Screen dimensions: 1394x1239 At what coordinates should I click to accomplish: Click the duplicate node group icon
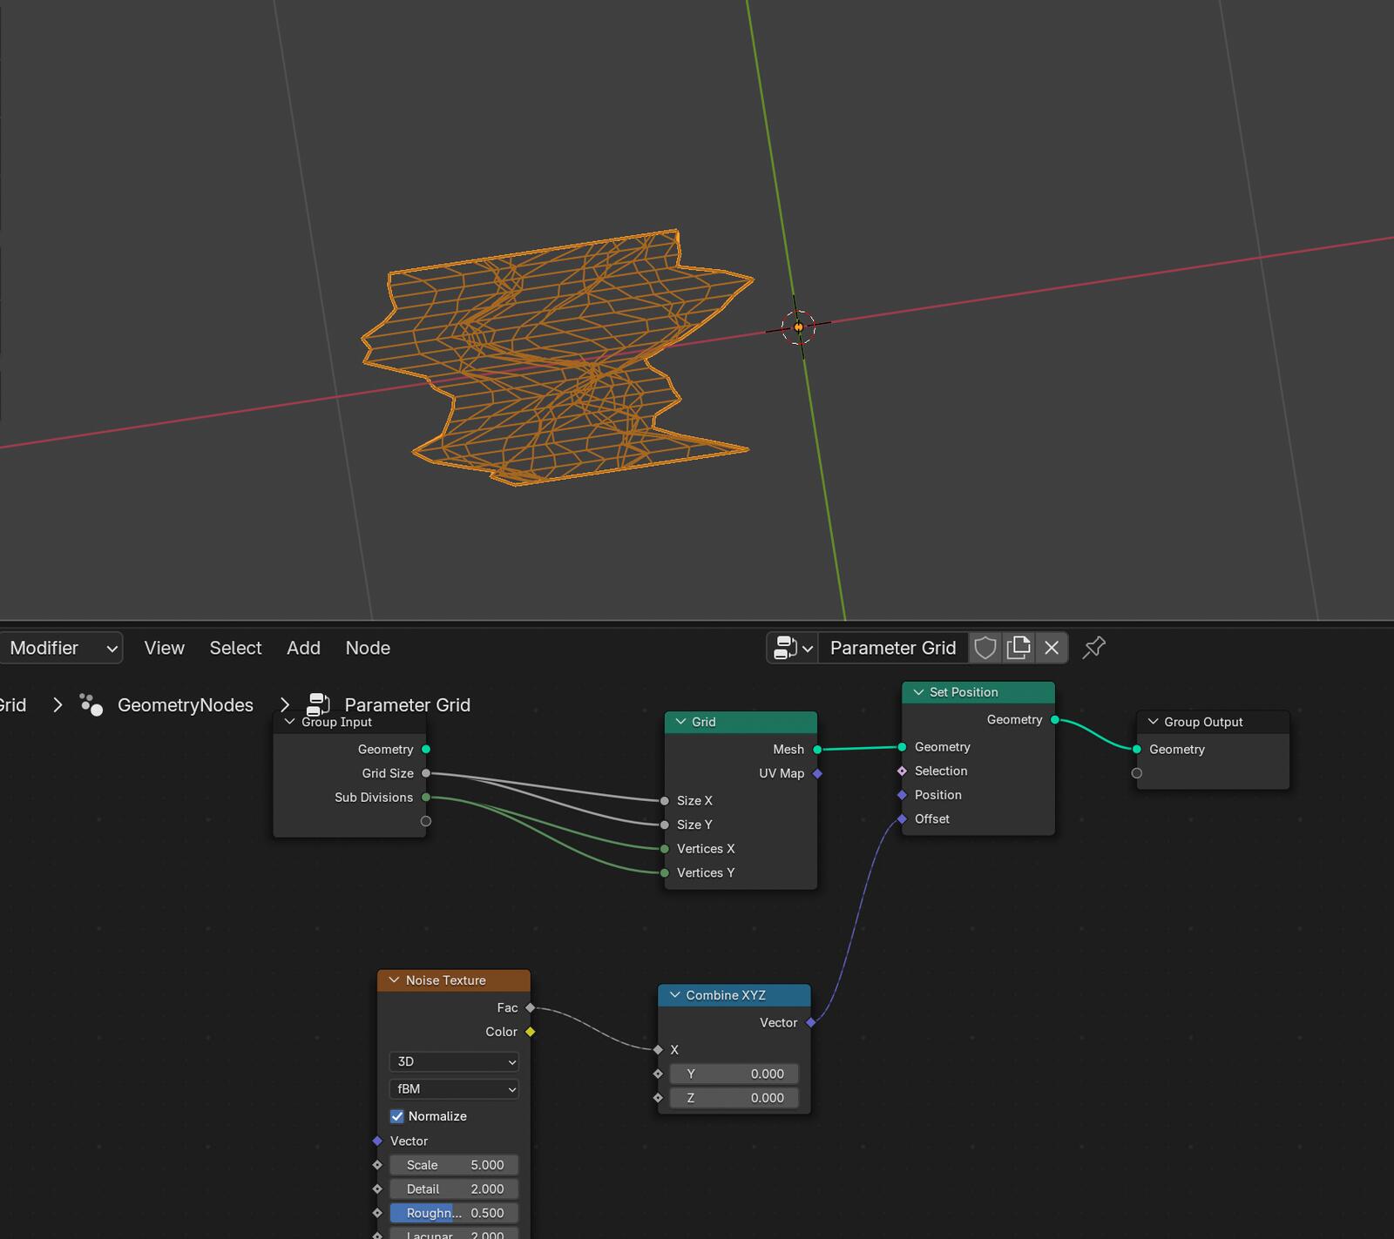click(1018, 648)
